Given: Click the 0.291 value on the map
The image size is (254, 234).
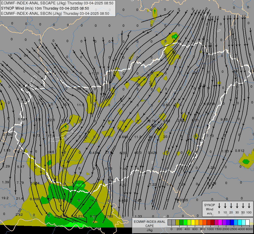Looking at the screenshot, I should pos(23,119).
